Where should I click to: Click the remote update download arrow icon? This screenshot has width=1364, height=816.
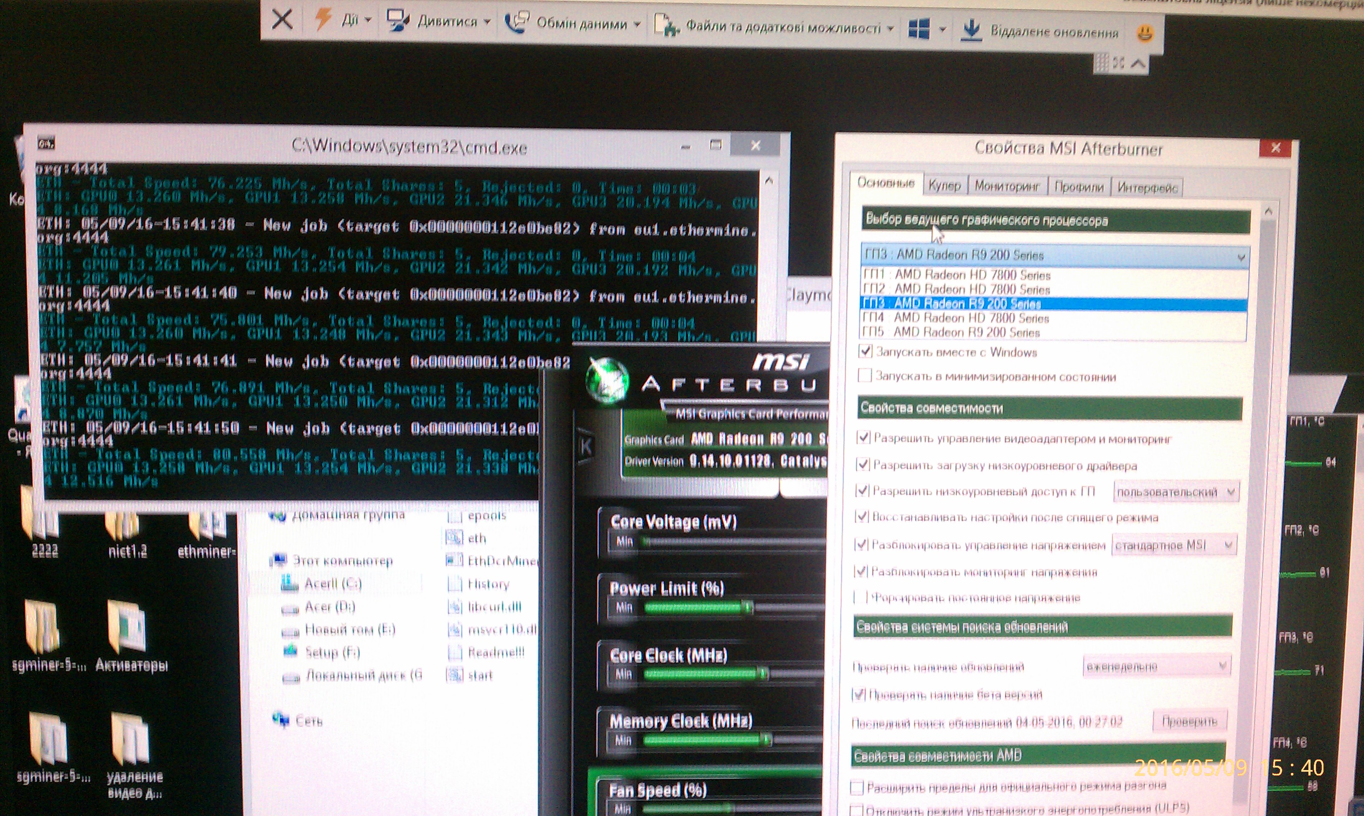pyautogui.click(x=971, y=30)
